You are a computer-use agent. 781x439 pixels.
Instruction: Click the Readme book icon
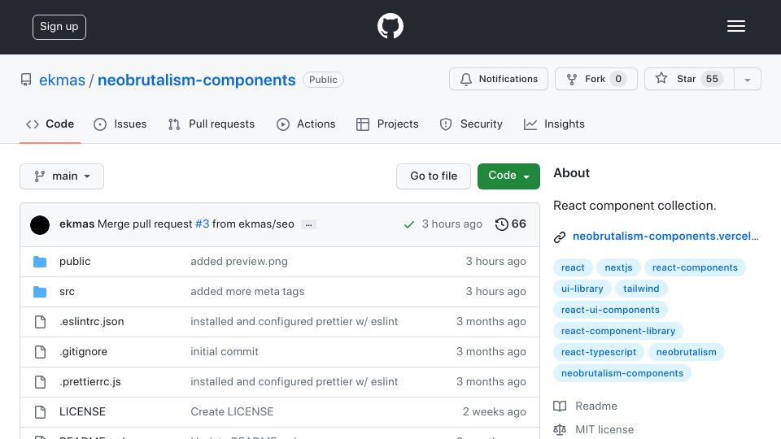(560, 406)
